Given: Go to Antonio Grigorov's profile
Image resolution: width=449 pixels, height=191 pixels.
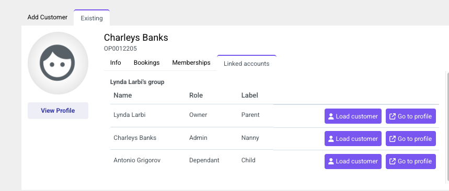Looking at the screenshot, I should [411, 162].
